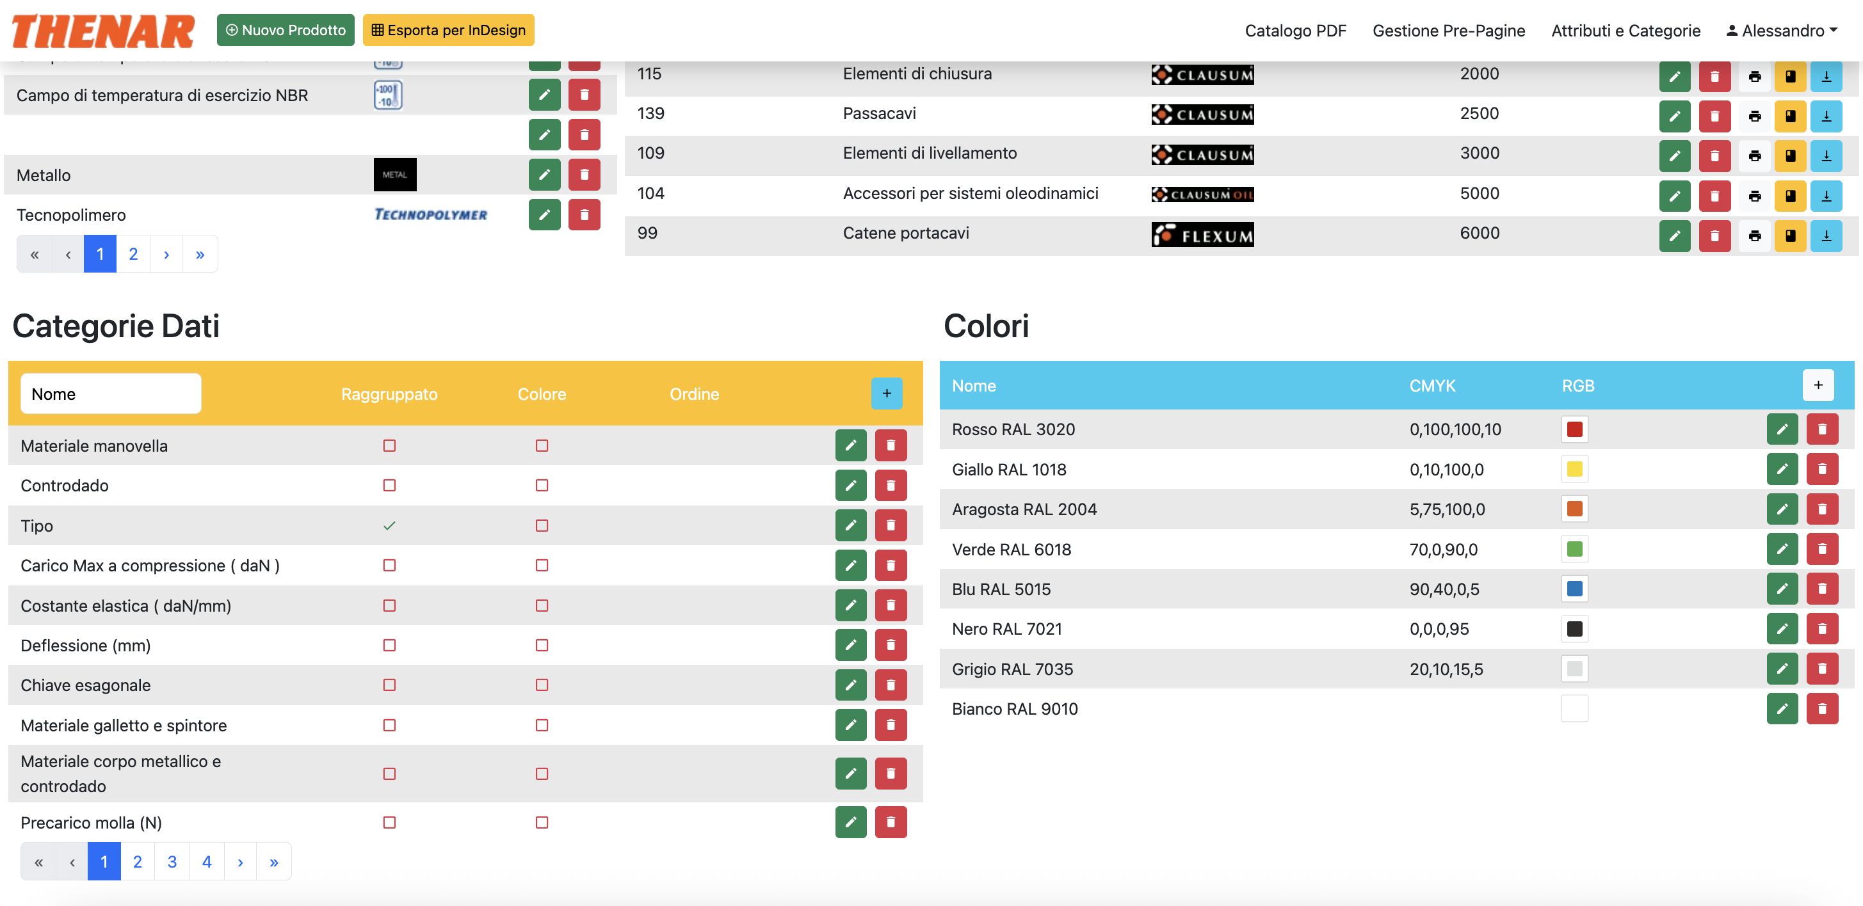
Task: Go to next page of Categorie Dati
Action: coord(240,861)
